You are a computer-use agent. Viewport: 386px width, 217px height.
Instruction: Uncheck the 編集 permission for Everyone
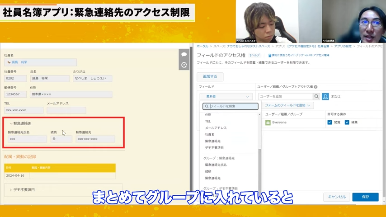coord(347,123)
